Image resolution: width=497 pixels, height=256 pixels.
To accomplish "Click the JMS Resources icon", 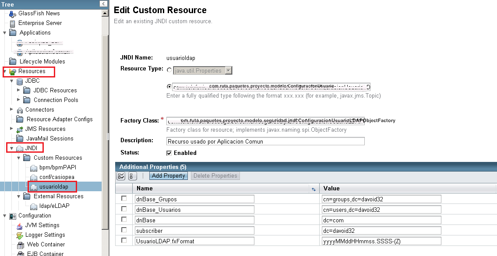I will pyautogui.click(x=20, y=129).
